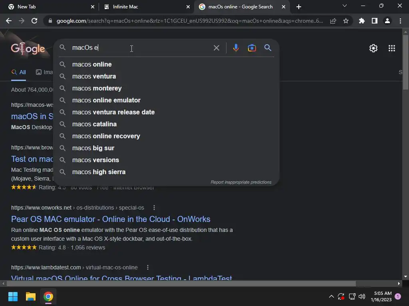Screen dimensions: 409x306
Task: Open network status tray icon
Action: click(352, 296)
